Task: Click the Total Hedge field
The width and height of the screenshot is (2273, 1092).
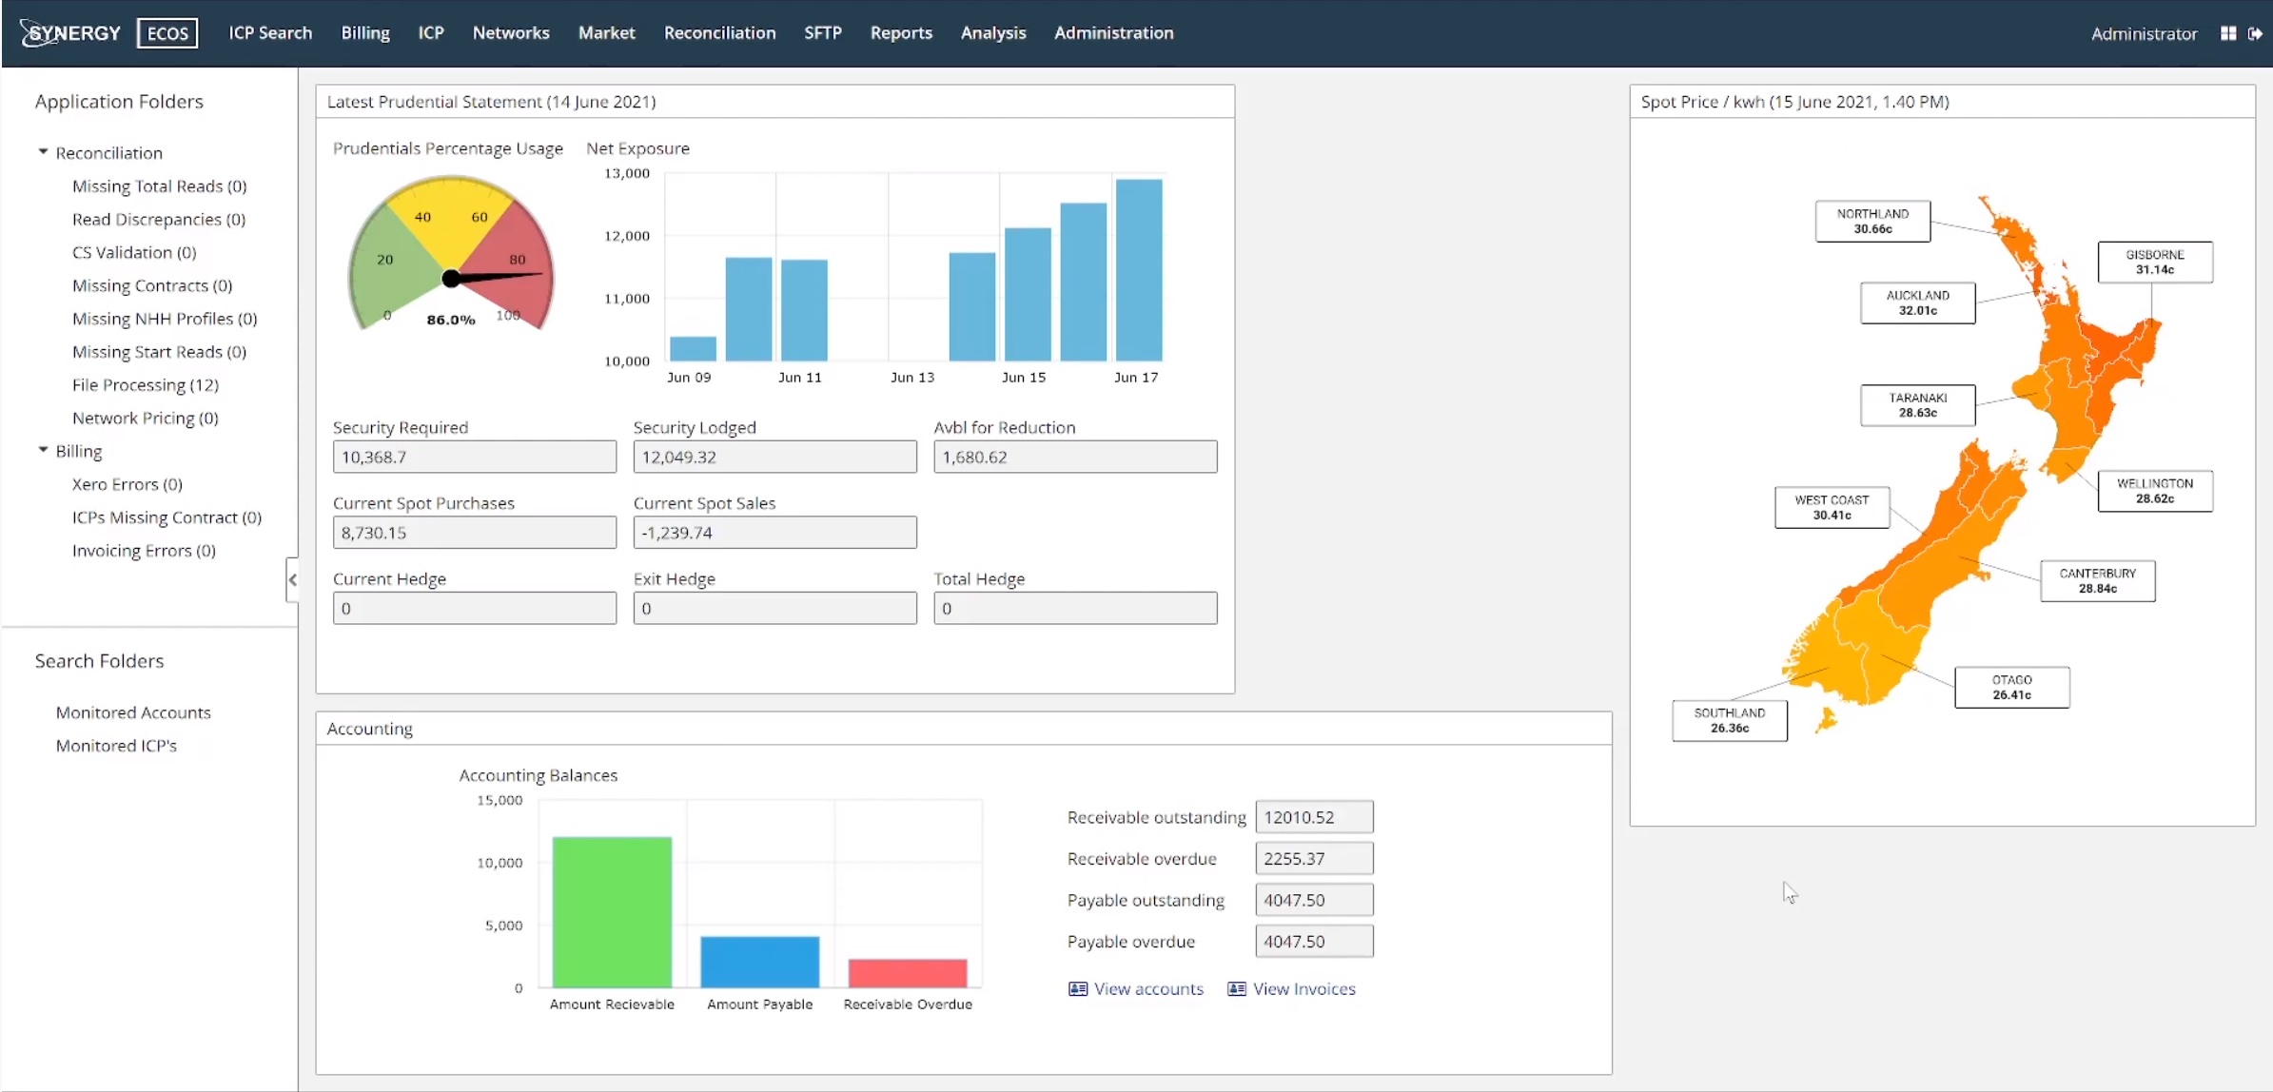Action: tap(1075, 609)
